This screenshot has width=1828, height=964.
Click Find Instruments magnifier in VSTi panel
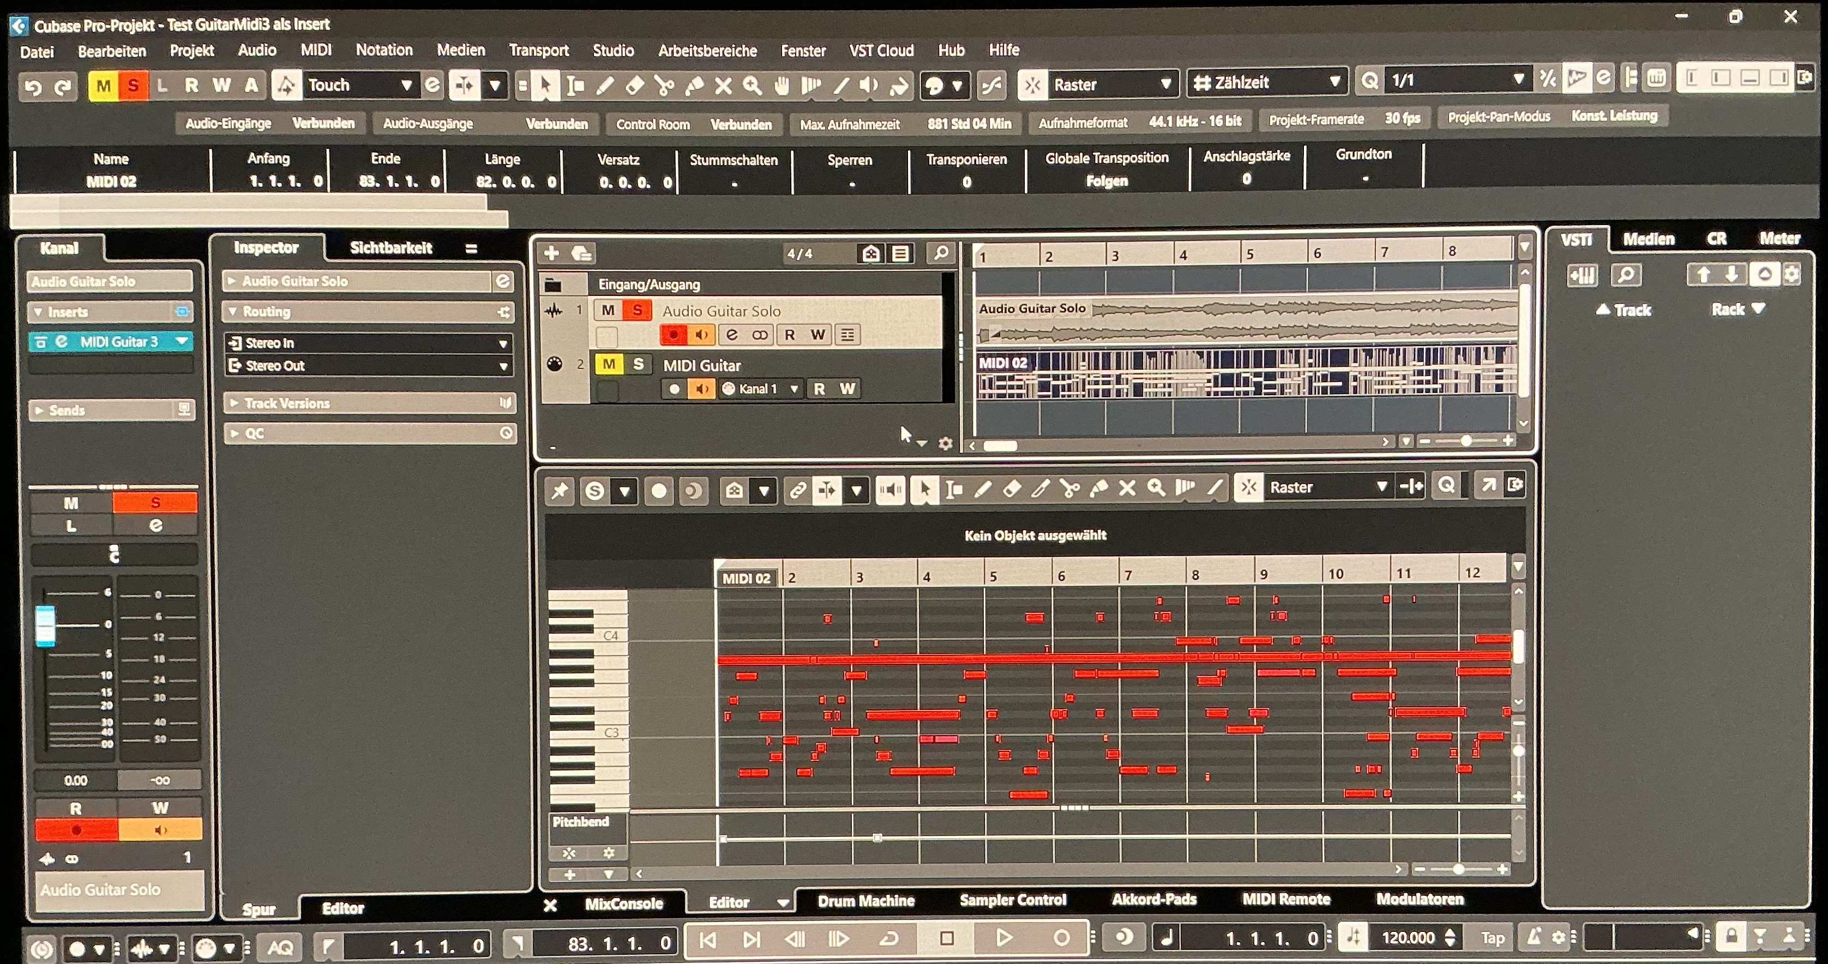coord(1626,275)
